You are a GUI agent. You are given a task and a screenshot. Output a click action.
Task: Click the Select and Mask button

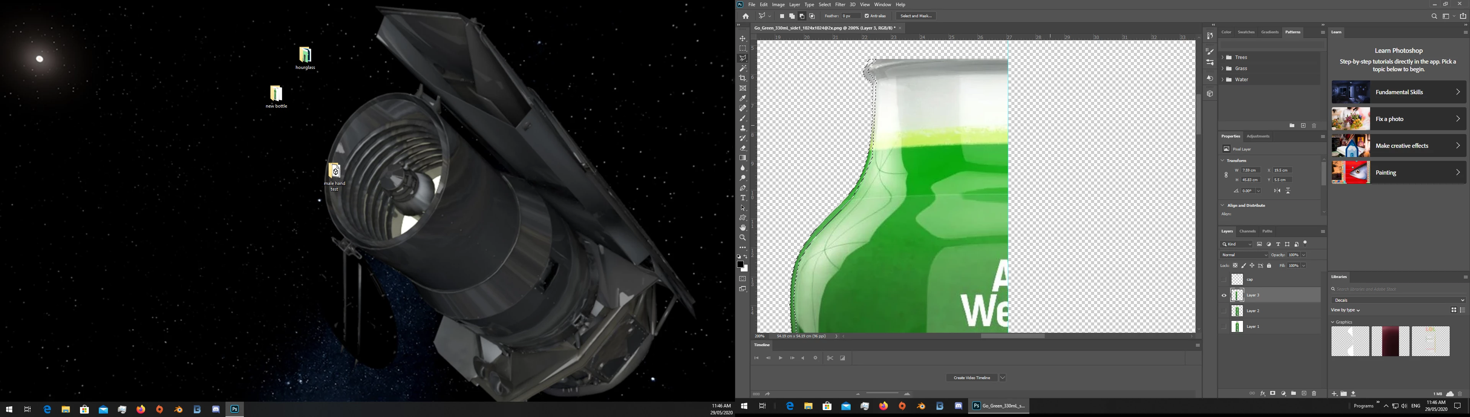(x=916, y=16)
